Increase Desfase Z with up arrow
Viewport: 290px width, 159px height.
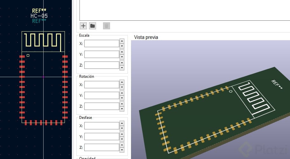pos(122,145)
